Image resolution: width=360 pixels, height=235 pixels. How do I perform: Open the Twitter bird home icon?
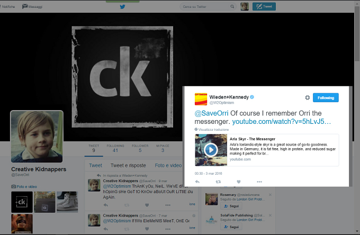click(122, 7)
